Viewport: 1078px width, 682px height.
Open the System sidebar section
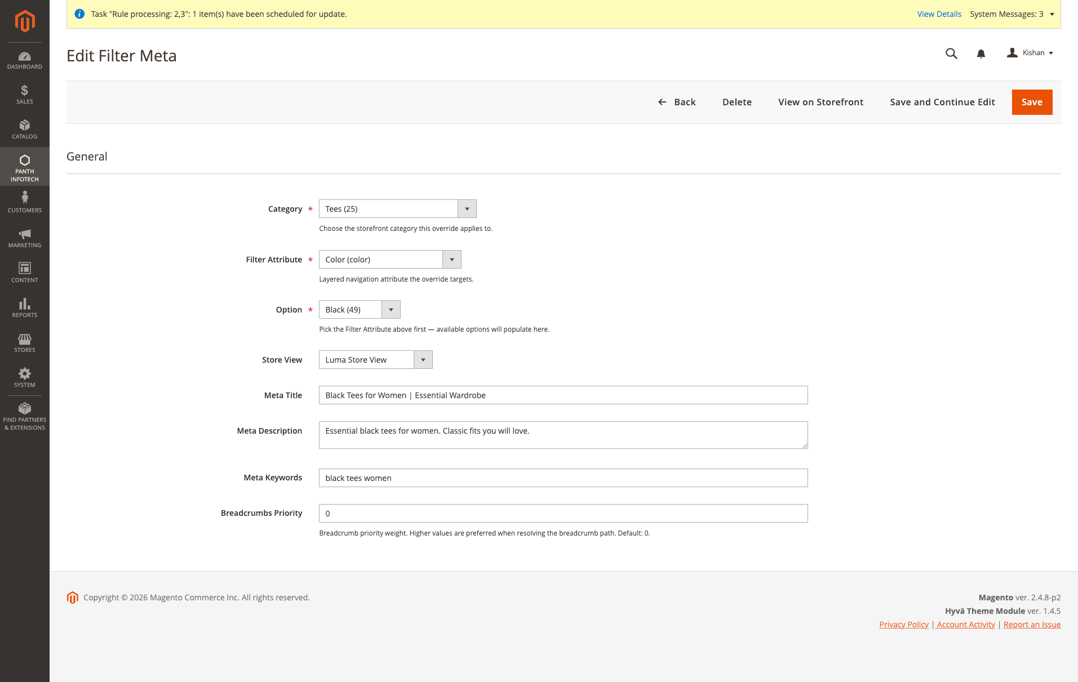pyautogui.click(x=24, y=377)
